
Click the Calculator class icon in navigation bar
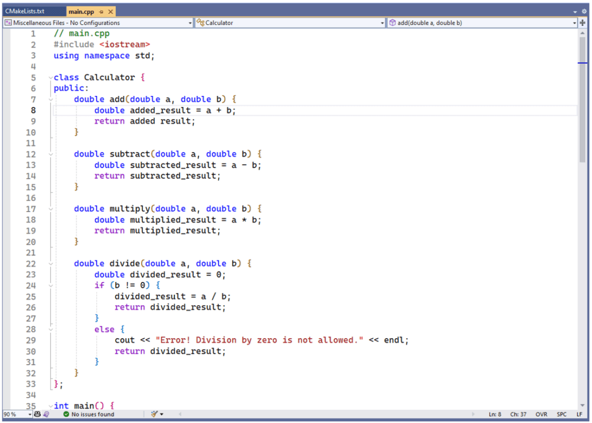199,23
